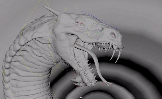
Task: Select the red circular control at the tongue tip
Action: coord(112,86)
